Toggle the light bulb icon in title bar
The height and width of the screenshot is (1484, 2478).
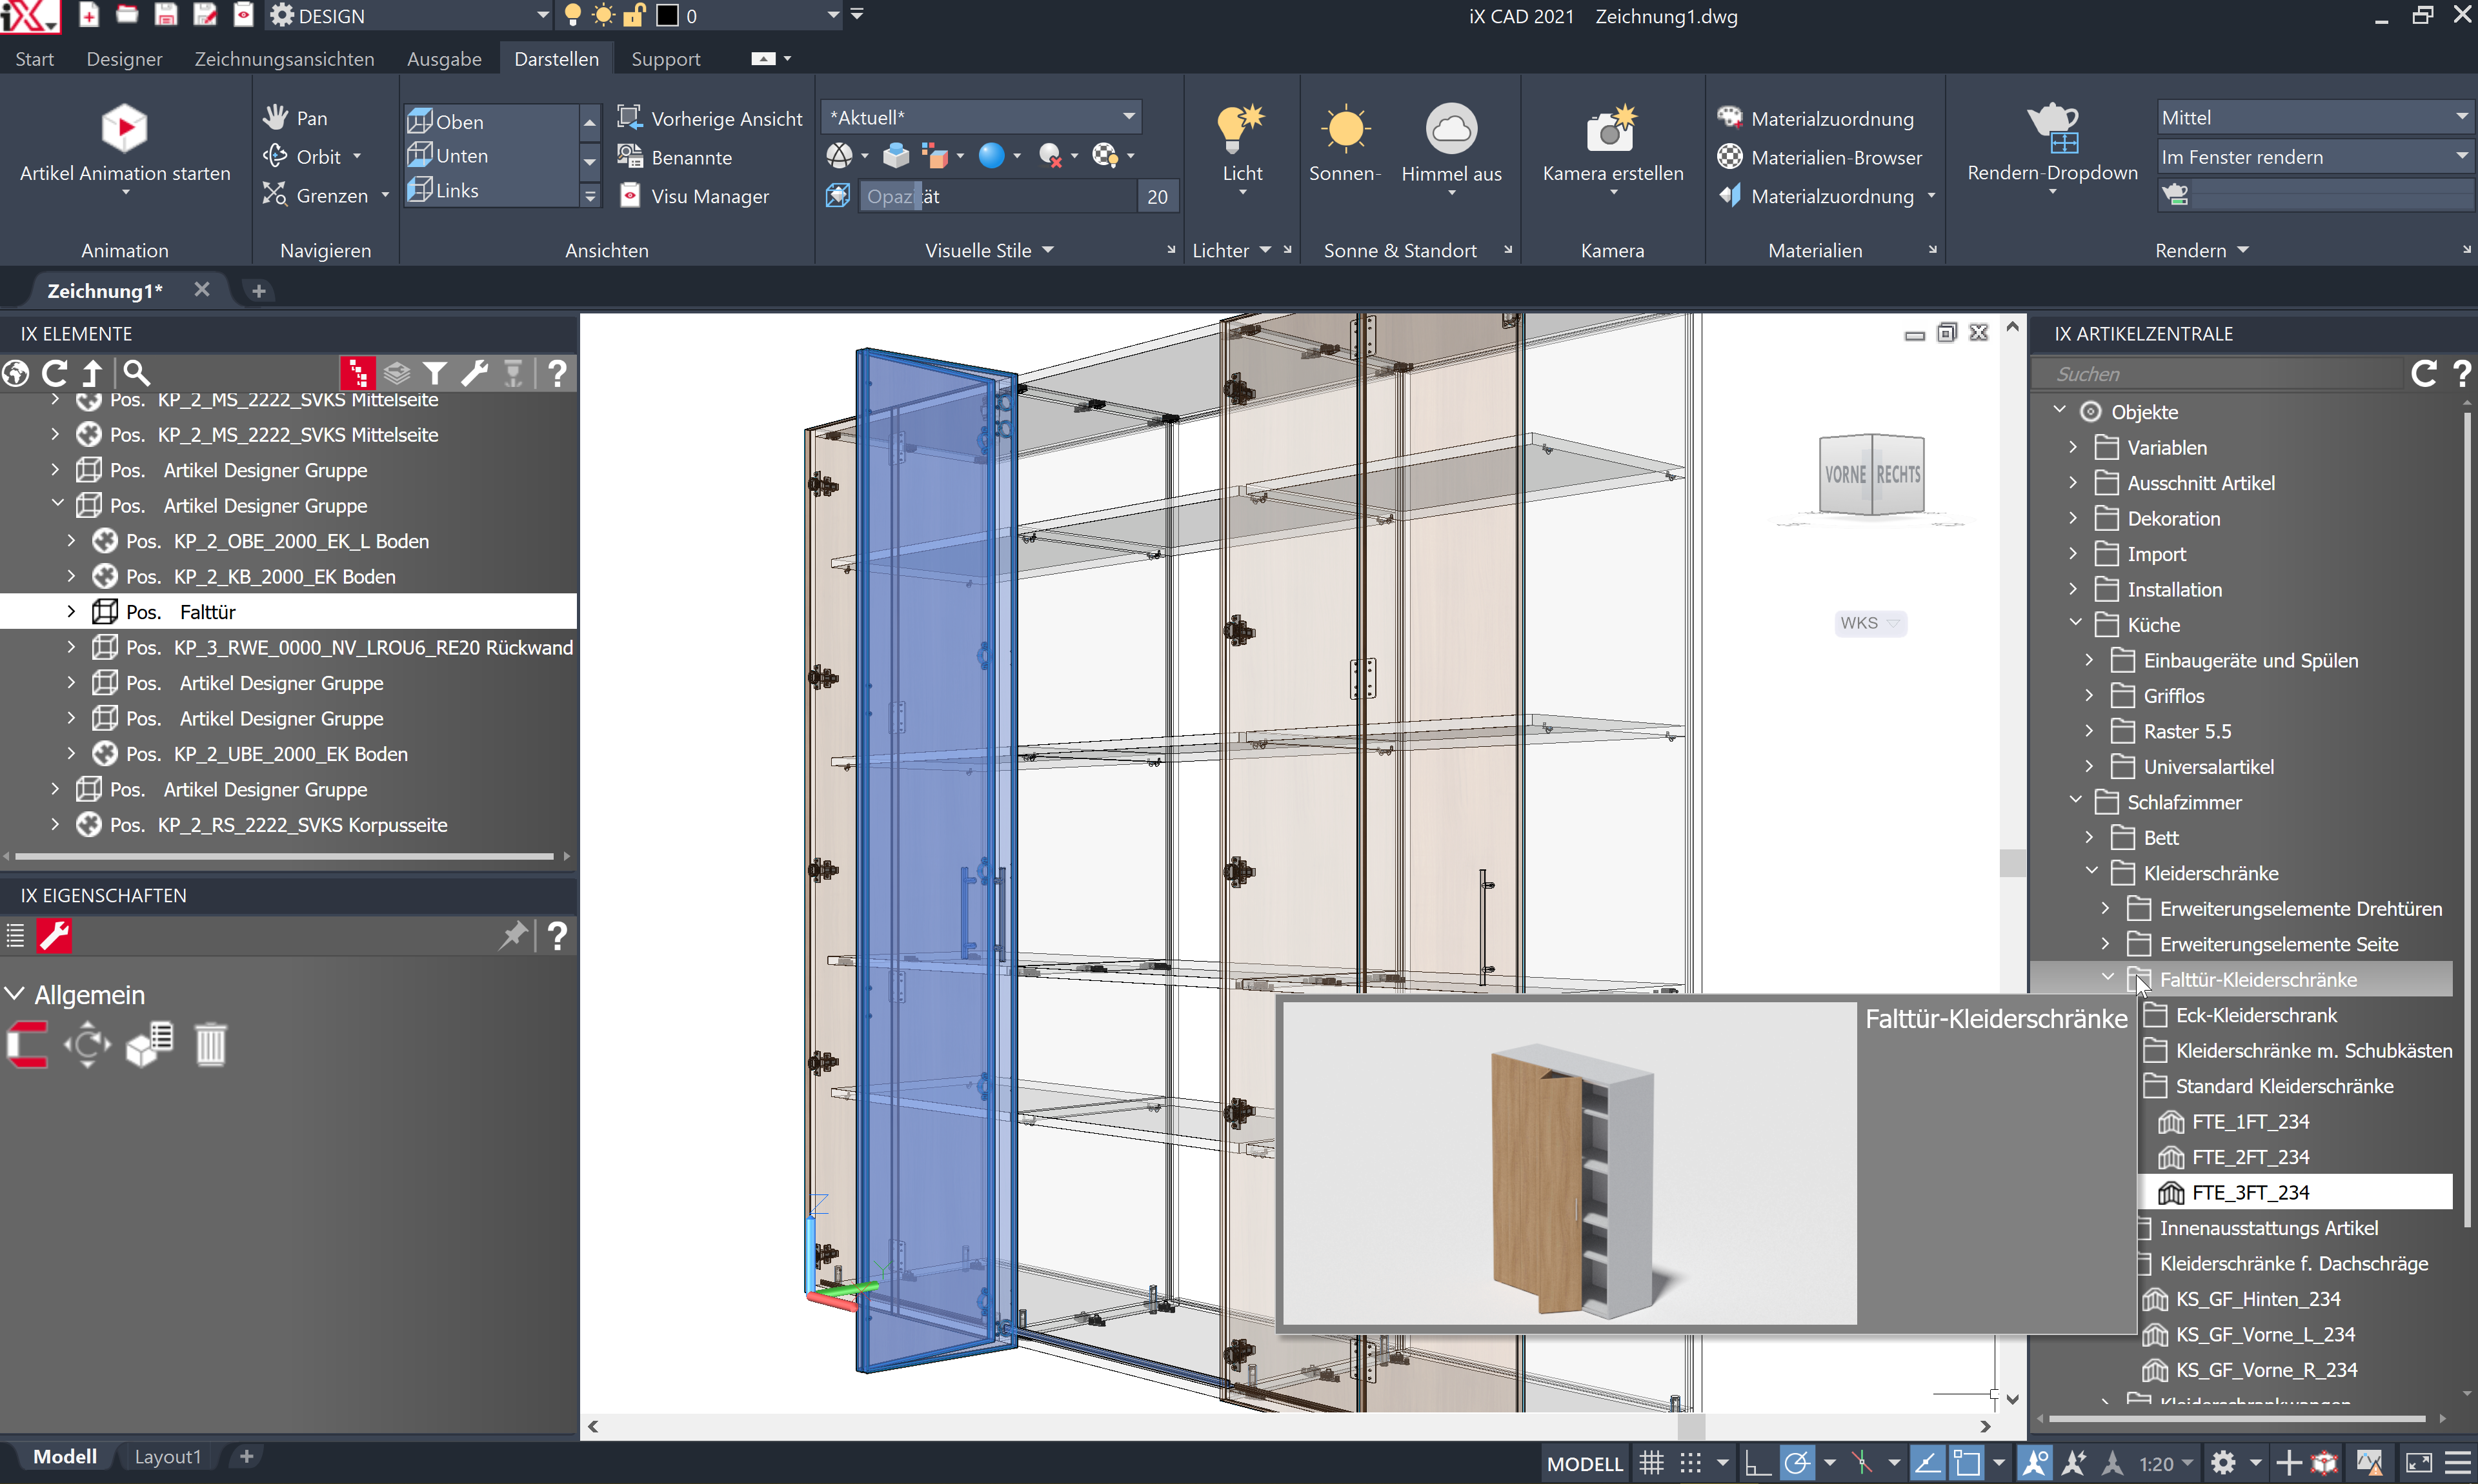tap(572, 15)
